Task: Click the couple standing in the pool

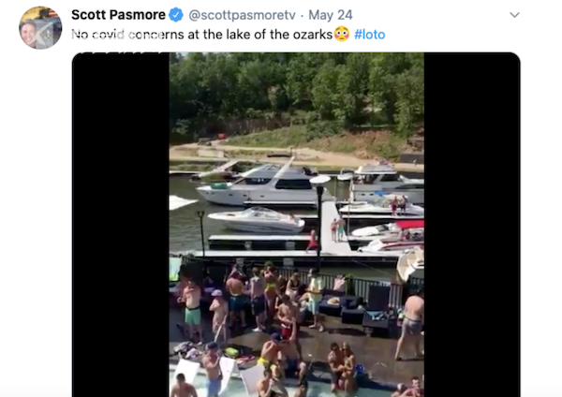Action: (x=341, y=365)
